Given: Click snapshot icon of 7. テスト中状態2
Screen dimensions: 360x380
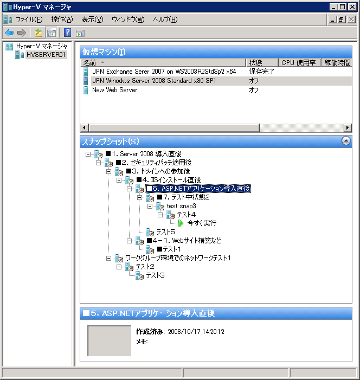Looking at the screenshot, I should pyautogui.click(x=150, y=197).
